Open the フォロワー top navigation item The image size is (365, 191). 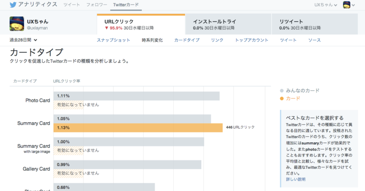coord(97,5)
